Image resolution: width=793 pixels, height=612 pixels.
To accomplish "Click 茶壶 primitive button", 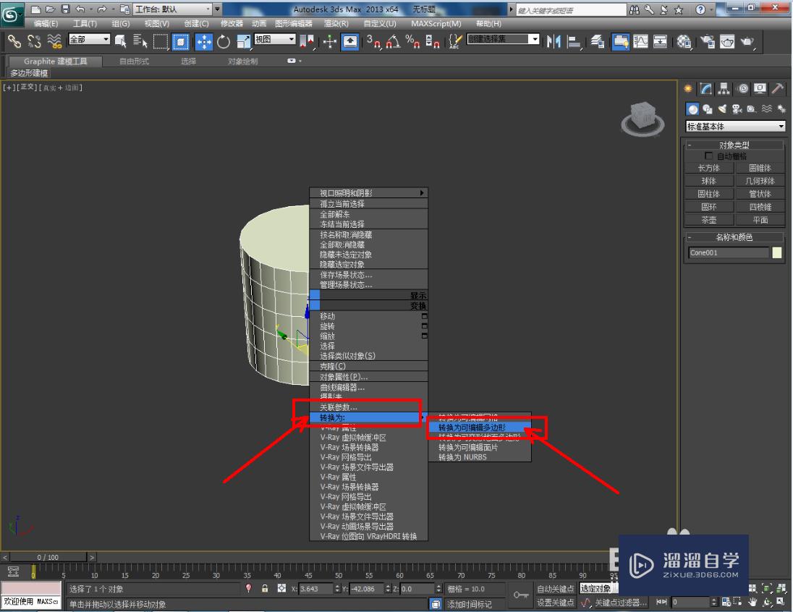I will [708, 220].
